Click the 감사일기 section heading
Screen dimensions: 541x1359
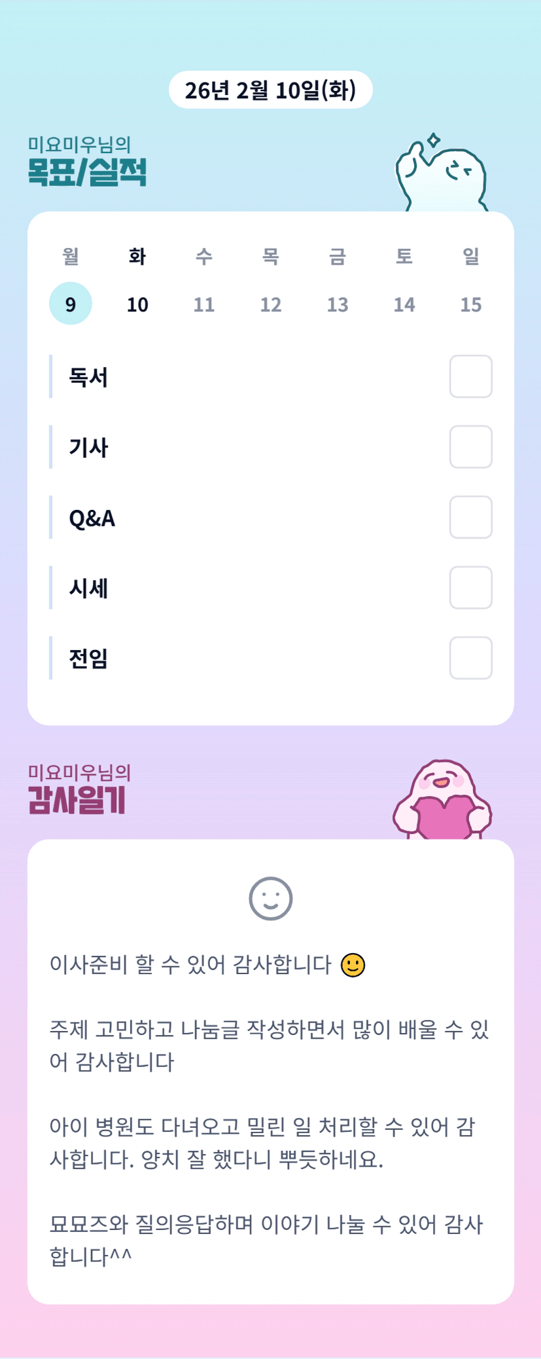(x=77, y=799)
